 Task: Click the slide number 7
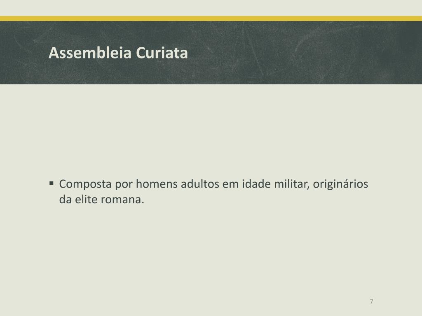pos(371,301)
